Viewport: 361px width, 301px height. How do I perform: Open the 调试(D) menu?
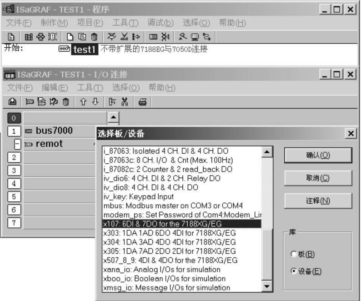click(160, 23)
